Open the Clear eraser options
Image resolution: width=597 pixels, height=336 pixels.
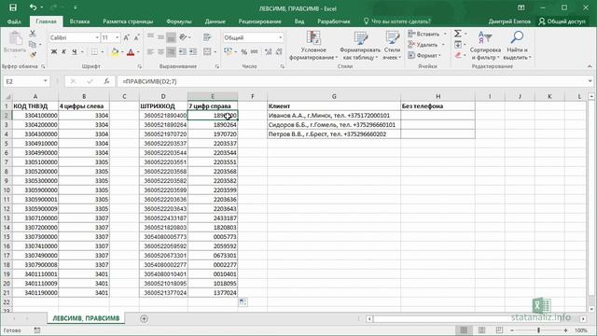pyautogui.click(x=458, y=56)
